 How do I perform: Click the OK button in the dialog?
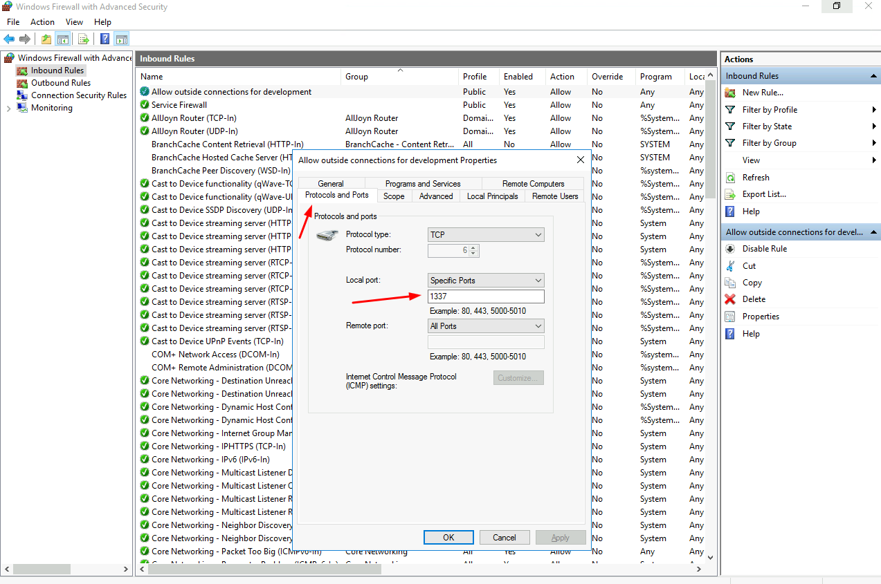pyautogui.click(x=448, y=538)
